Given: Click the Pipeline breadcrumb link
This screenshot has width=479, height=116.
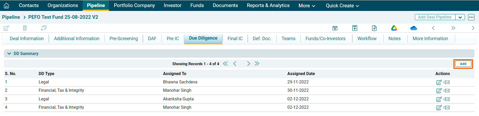Looking at the screenshot, I should (x=11, y=17).
